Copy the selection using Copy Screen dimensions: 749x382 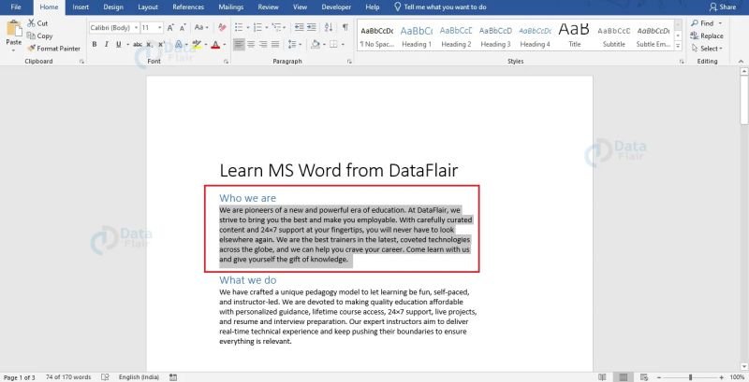pyautogui.click(x=39, y=35)
